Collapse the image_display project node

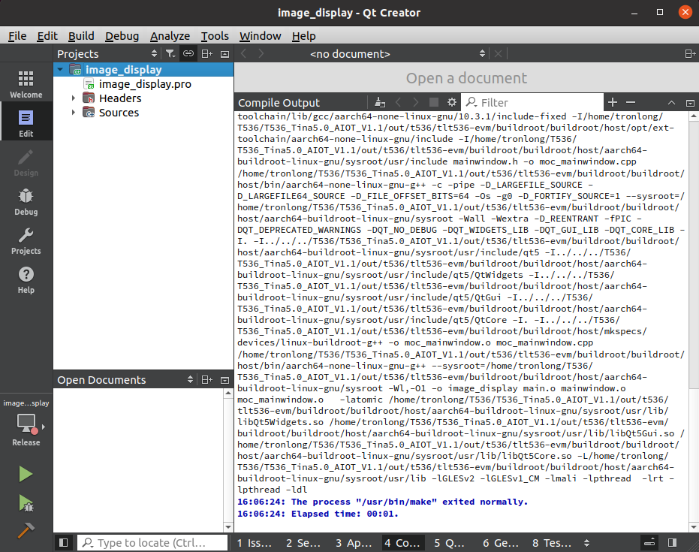coord(60,70)
